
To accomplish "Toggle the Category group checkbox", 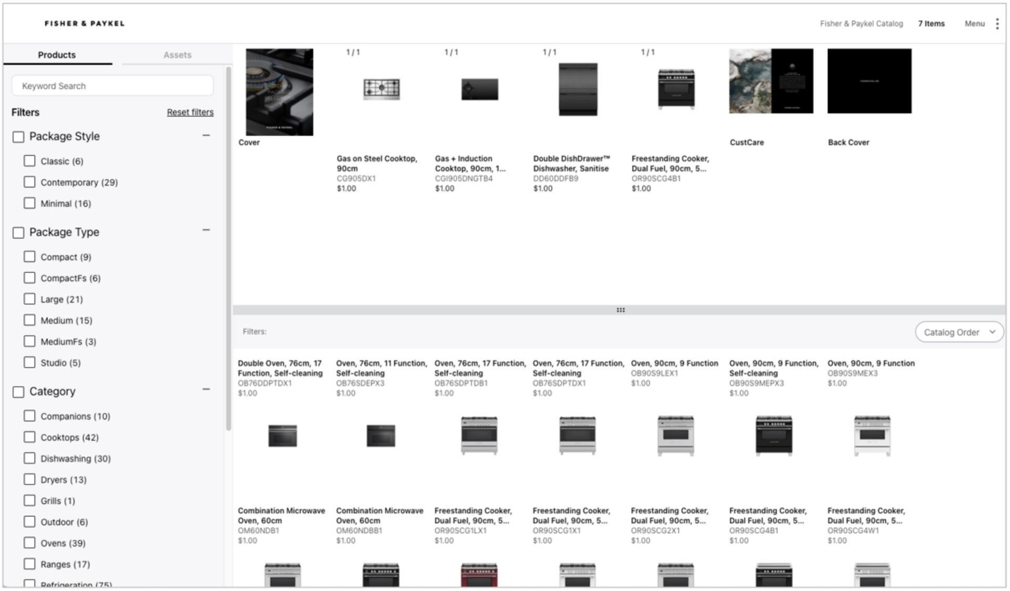I will click(x=18, y=392).
